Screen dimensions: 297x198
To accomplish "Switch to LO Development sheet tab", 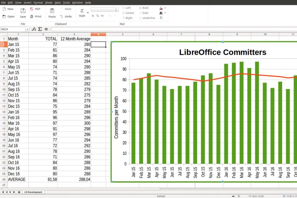I will (33, 192).
